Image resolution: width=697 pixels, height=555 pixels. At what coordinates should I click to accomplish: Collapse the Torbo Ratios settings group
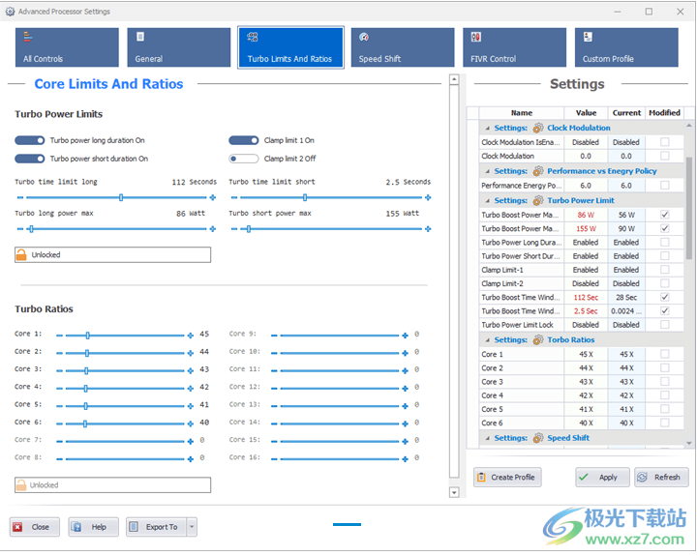coord(488,340)
